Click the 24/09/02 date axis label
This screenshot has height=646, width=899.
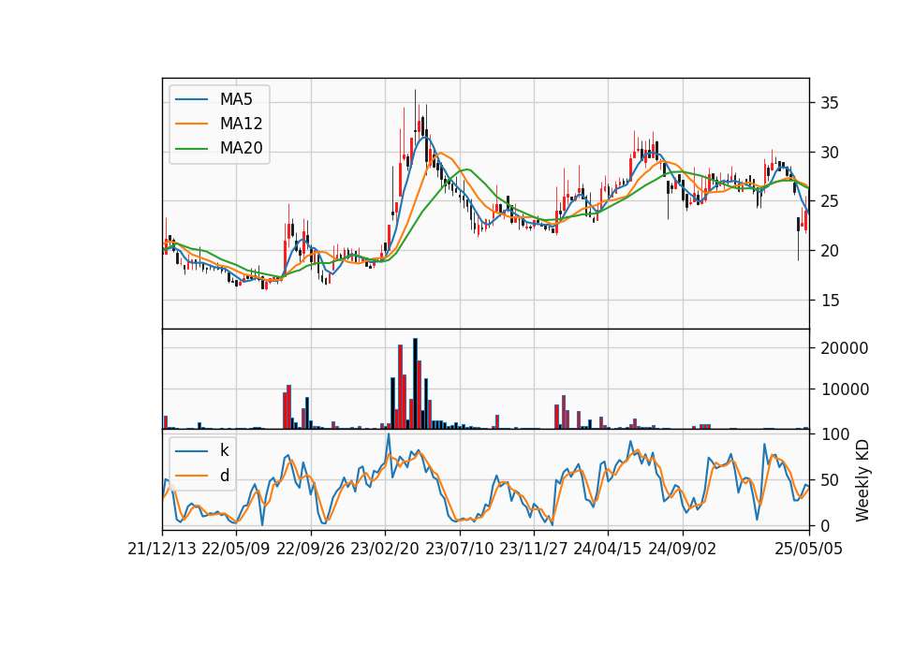[683, 549]
